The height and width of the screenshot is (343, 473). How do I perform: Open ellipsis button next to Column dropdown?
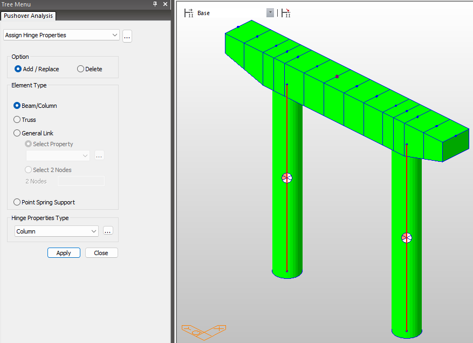(108, 231)
